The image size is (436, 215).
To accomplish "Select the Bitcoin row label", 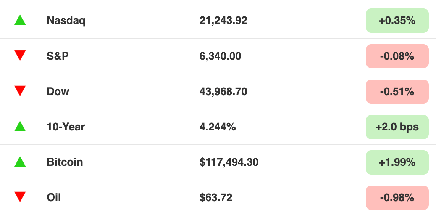I will (x=65, y=162).
